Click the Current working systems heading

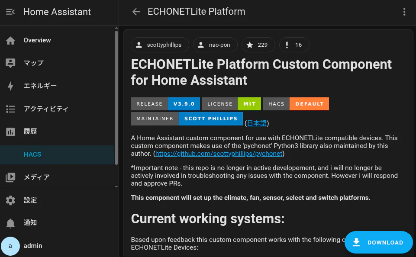point(207,219)
